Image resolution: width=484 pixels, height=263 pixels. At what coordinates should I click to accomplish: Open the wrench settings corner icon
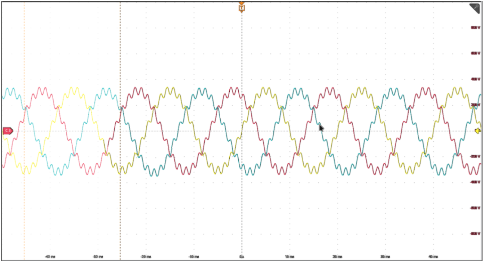[475, 8]
